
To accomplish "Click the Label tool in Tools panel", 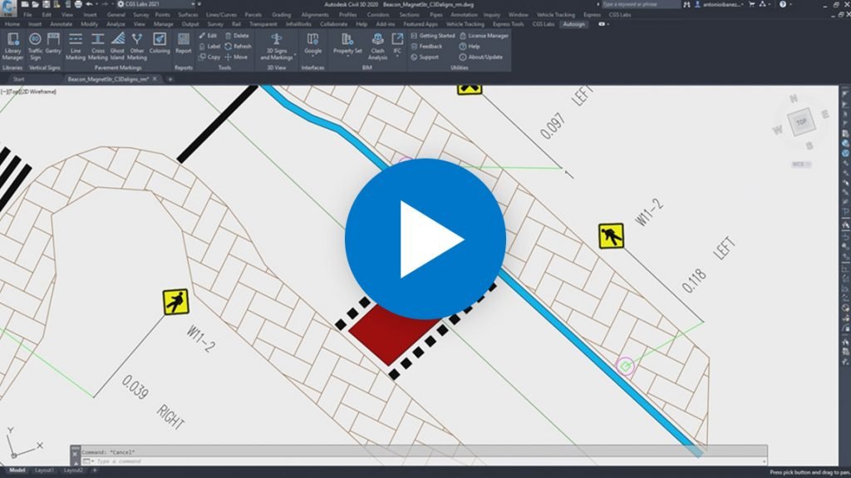I will [x=209, y=47].
